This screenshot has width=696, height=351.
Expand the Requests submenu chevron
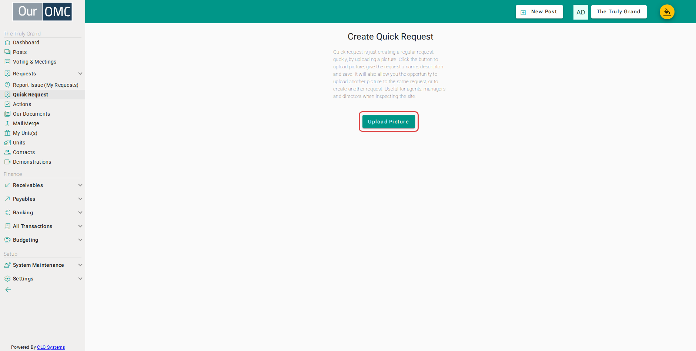coord(80,74)
